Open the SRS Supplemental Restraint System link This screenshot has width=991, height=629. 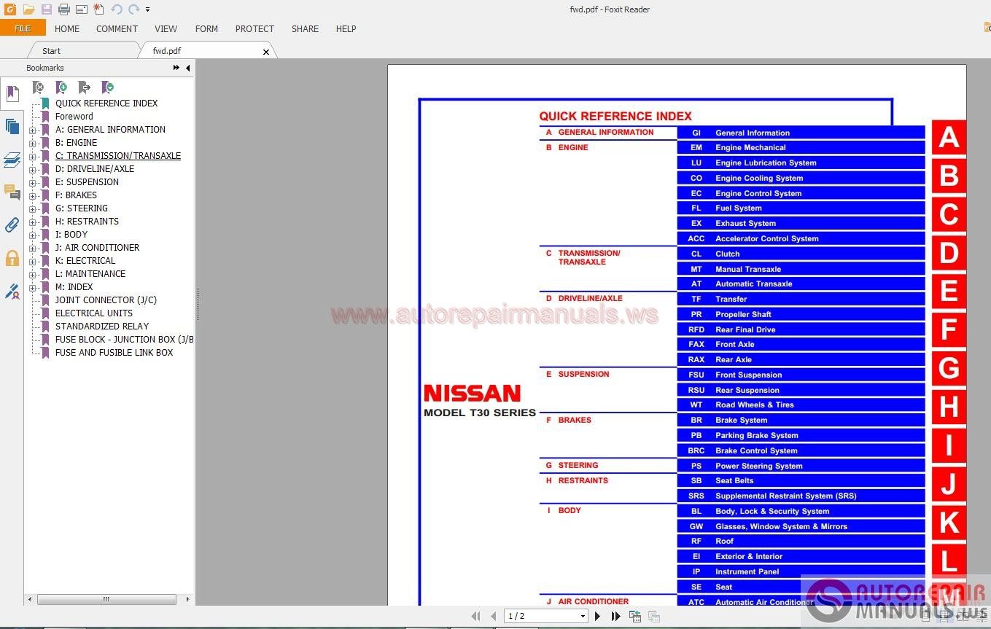pos(801,496)
